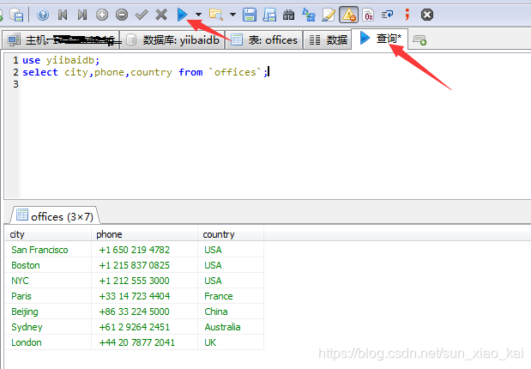Click the 0x binary display icon
The image size is (531, 369).
[x=368, y=15]
